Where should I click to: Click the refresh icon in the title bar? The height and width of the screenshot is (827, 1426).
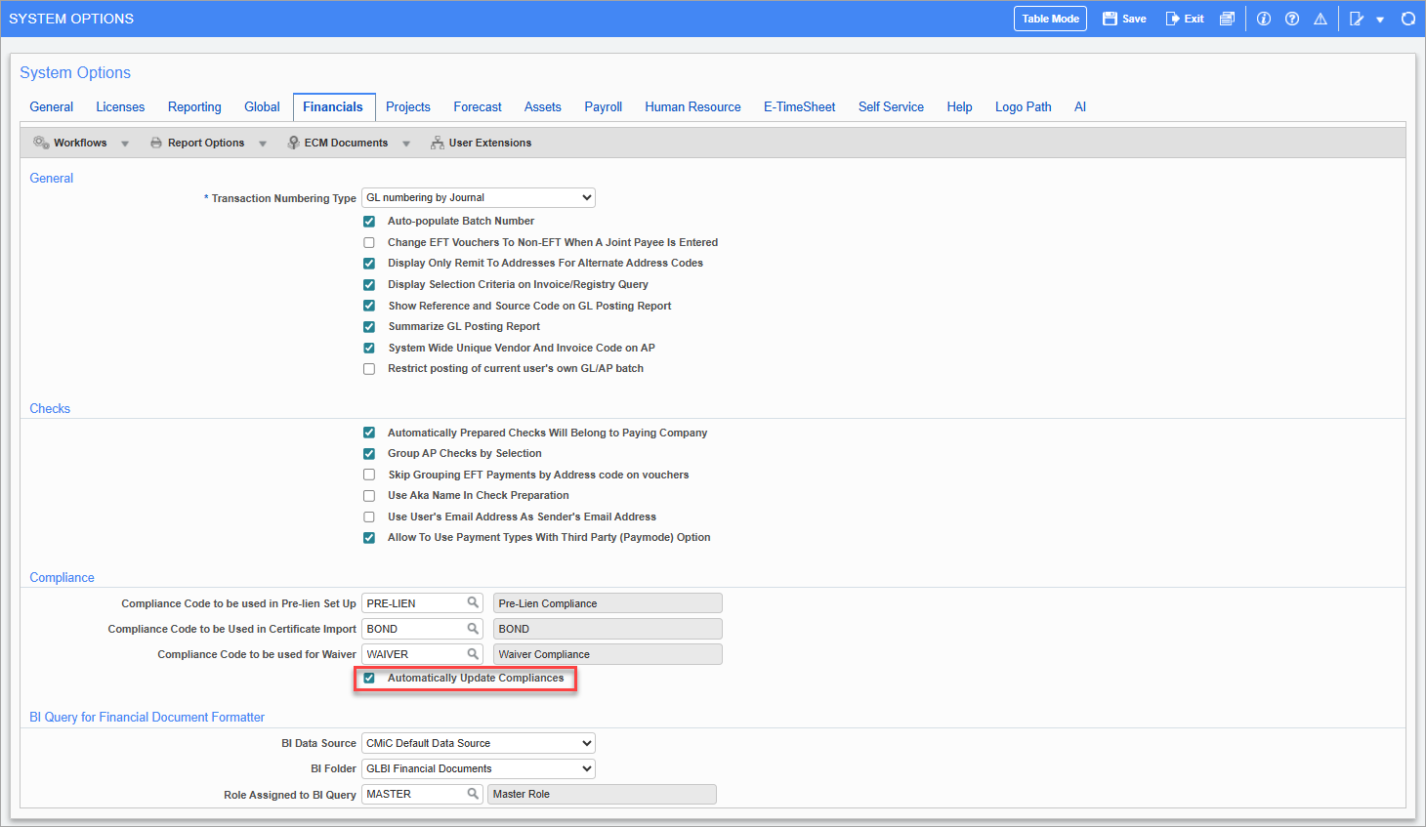pyautogui.click(x=1407, y=18)
